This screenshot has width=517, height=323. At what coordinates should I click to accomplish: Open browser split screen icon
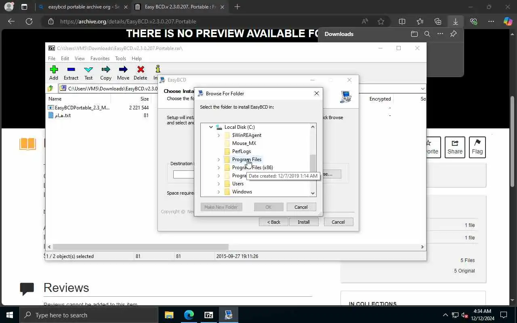pyautogui.click(x=402, y=21)
